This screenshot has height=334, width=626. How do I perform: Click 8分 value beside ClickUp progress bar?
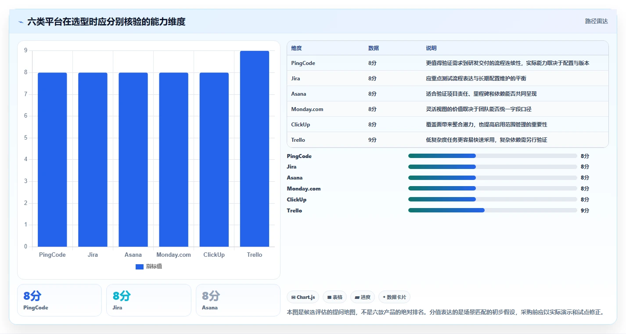tap(585, 200)
